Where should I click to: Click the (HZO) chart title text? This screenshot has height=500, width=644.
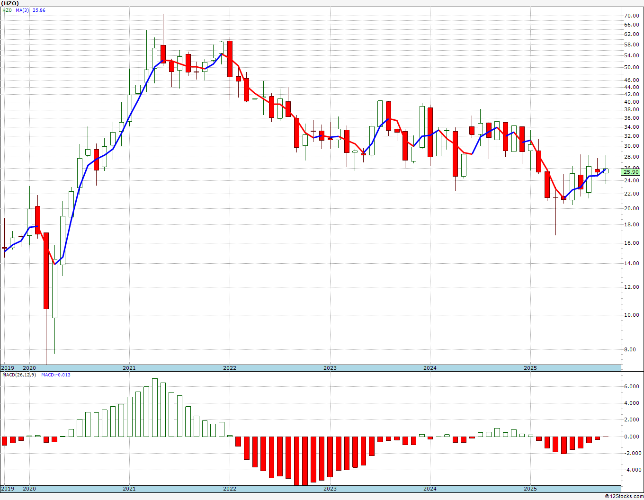[x=9, y=3]
